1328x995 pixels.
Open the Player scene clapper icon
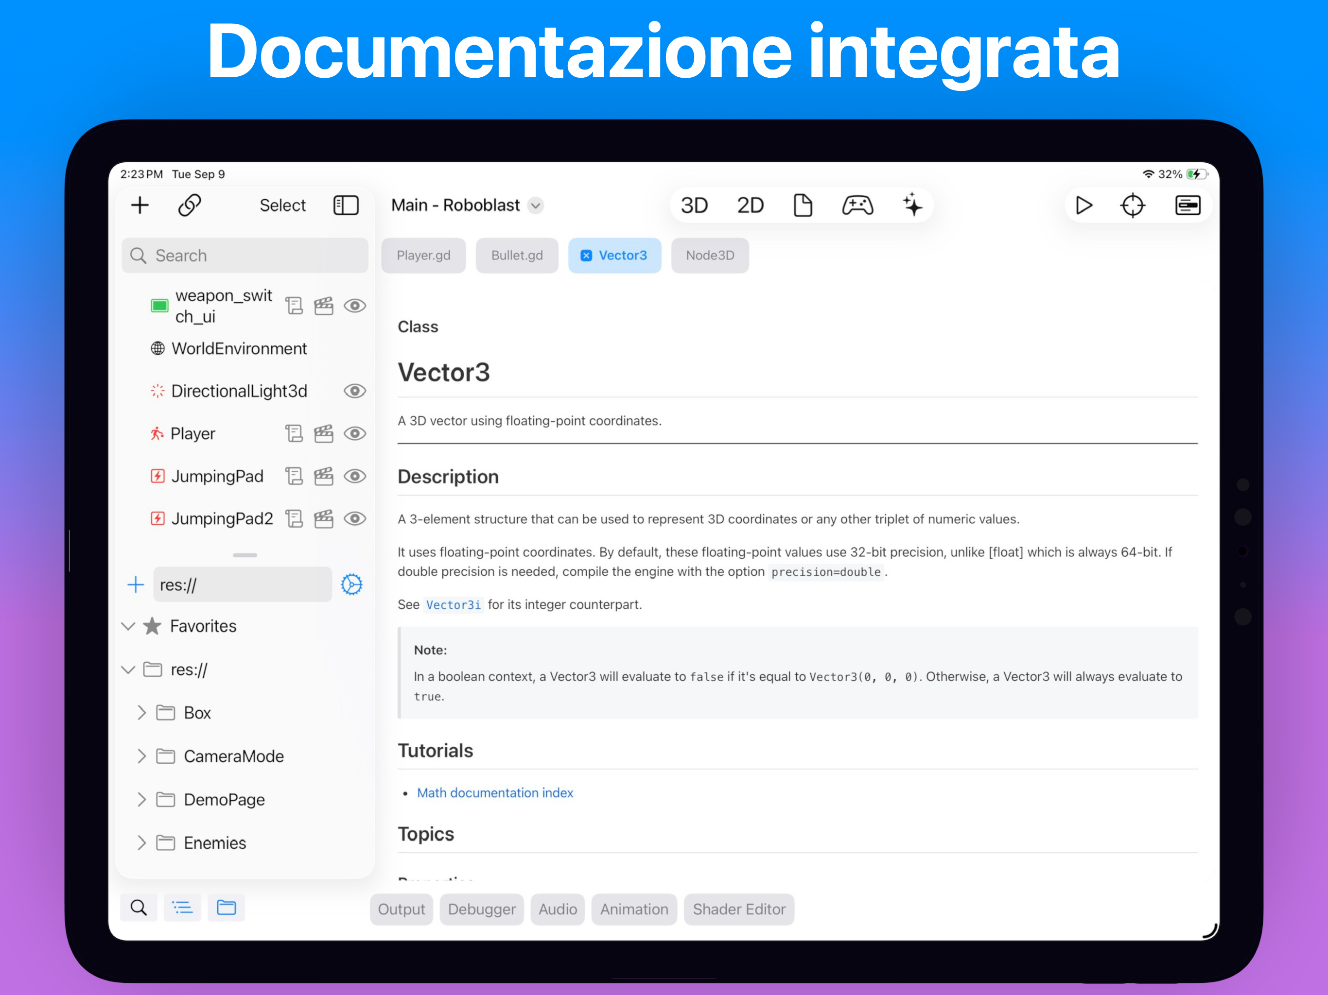point(324,433)
